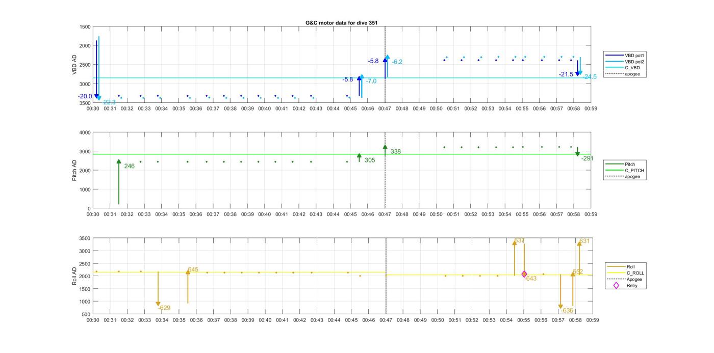
Task: Click the '1500' tick on VBD axis
Action: (x=85, y=27)
